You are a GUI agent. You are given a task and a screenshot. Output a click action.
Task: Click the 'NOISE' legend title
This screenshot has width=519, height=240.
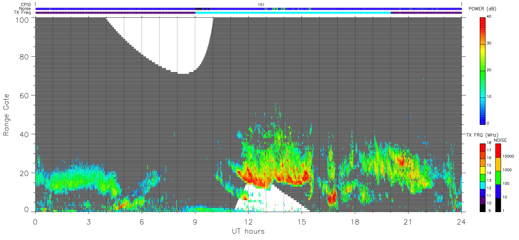[500, 140]
